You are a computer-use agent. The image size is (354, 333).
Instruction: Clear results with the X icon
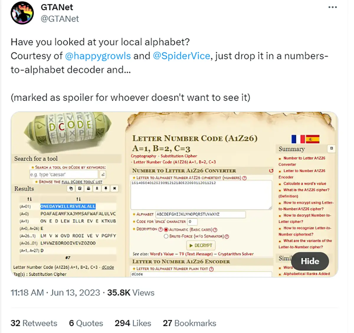[x=114, y=188]
